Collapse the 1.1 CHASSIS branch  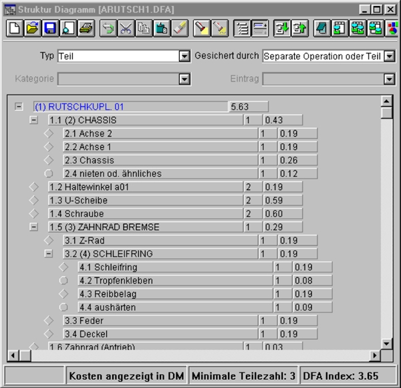33,120
